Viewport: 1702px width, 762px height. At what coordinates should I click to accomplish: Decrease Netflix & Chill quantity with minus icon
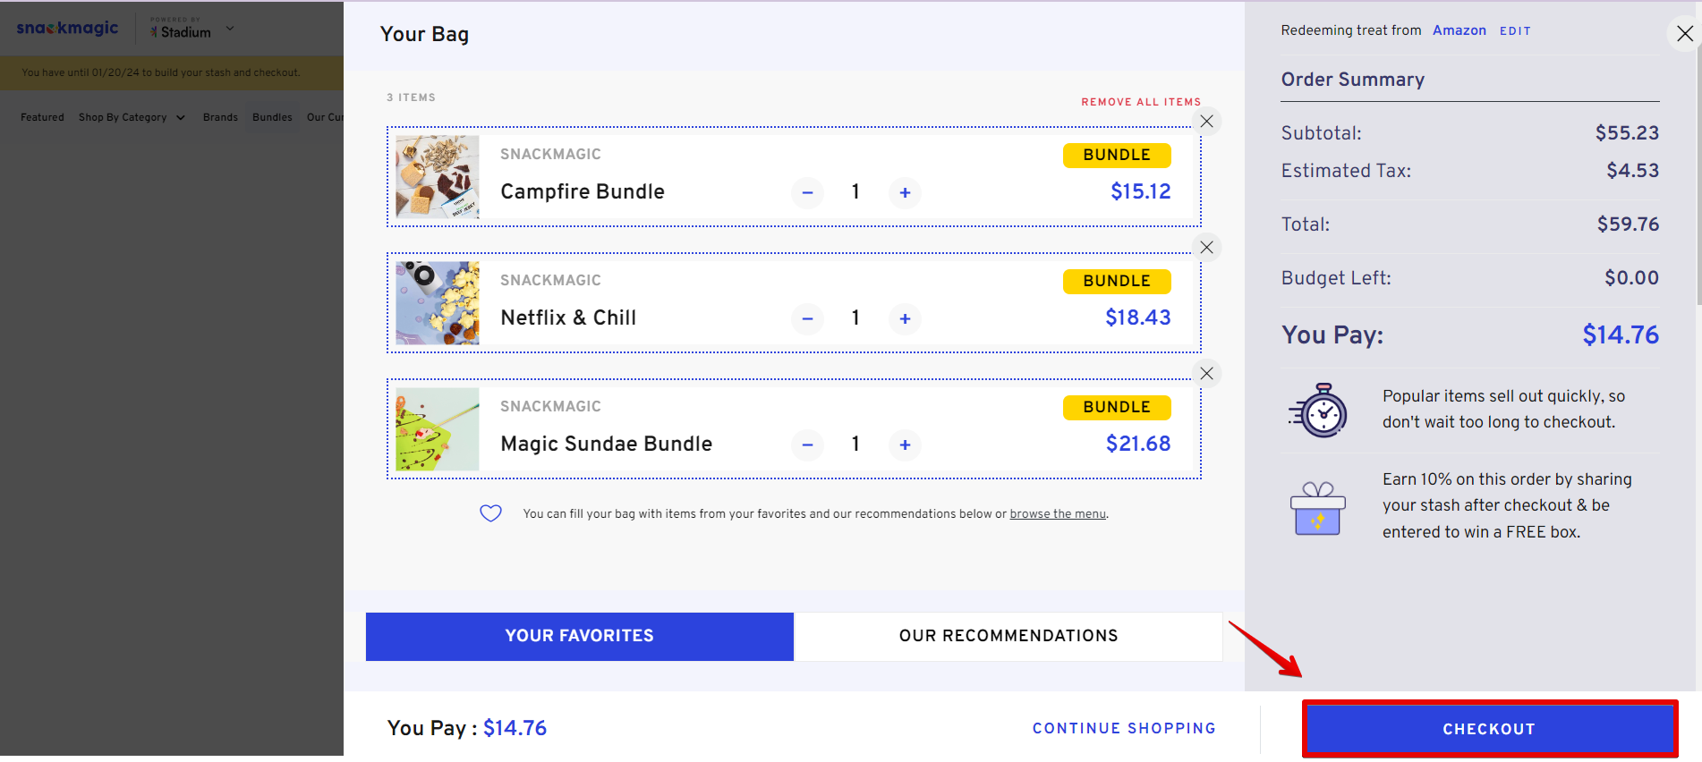[807, 318]
